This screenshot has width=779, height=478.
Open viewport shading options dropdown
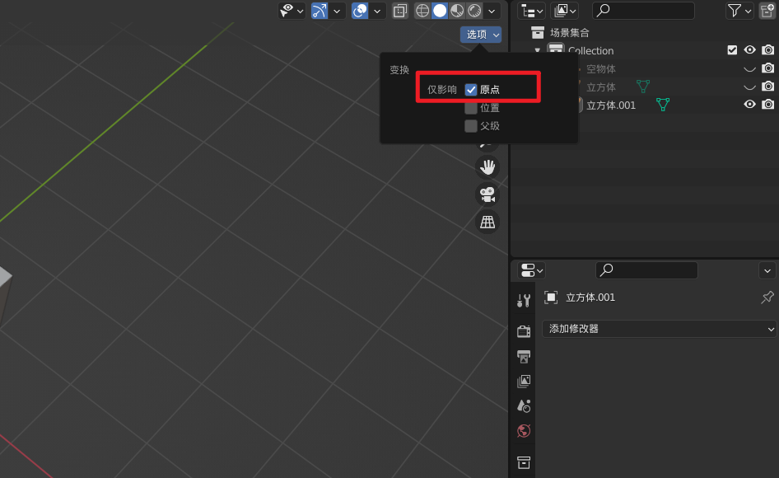click(x=492, y=11)
